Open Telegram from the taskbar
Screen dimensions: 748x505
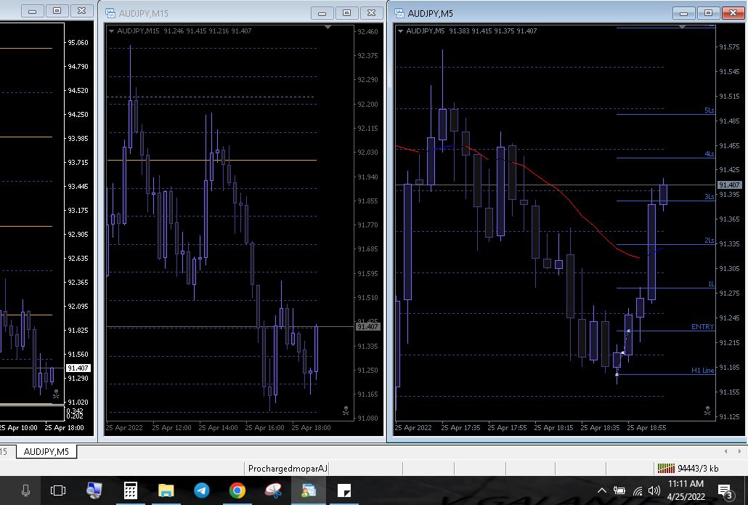pyautogui.click(x=202, y=490)
